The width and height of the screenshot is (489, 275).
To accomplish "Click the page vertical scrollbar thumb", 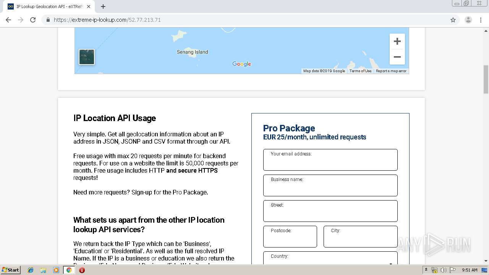I will pos(486,79).
